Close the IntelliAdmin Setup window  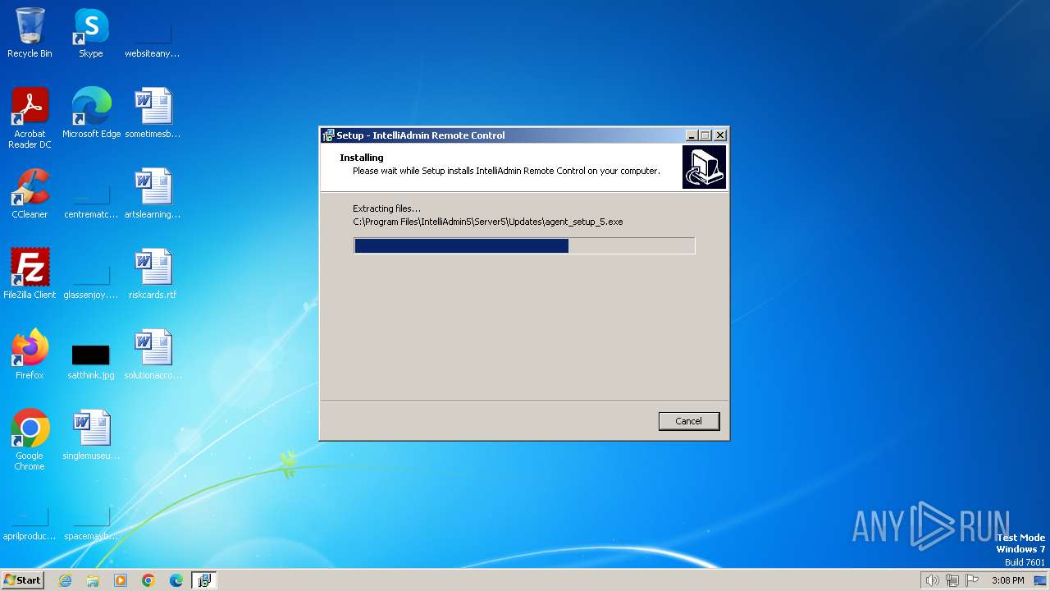720,135
